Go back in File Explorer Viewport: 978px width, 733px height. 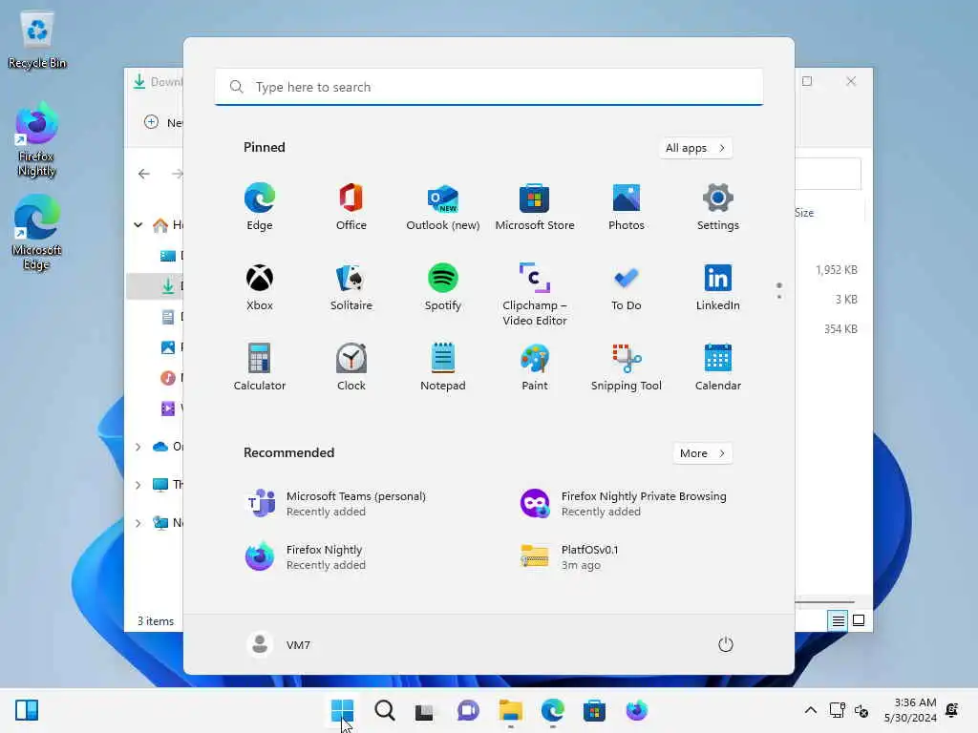point(144,174)
